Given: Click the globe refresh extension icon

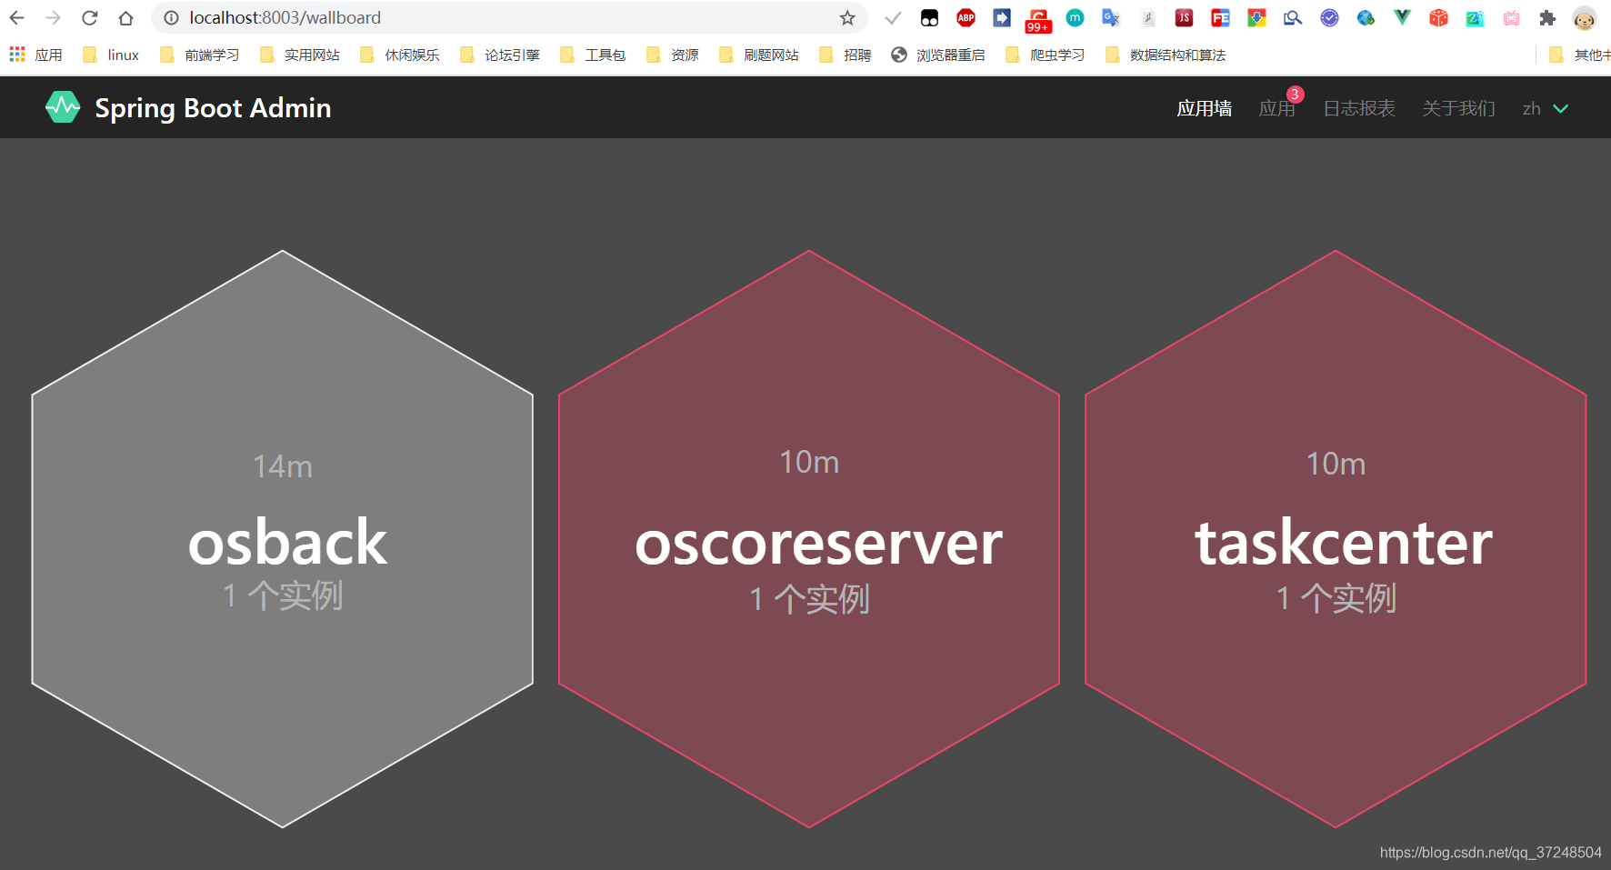Looking at the screenshot, I should [1366, 17].
